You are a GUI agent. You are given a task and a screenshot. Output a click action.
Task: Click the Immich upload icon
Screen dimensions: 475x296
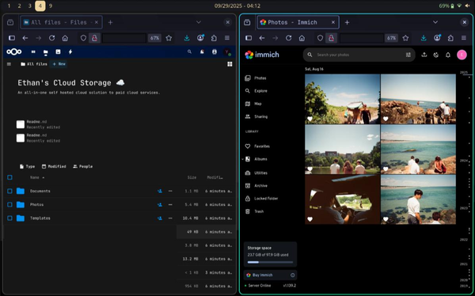424,55
